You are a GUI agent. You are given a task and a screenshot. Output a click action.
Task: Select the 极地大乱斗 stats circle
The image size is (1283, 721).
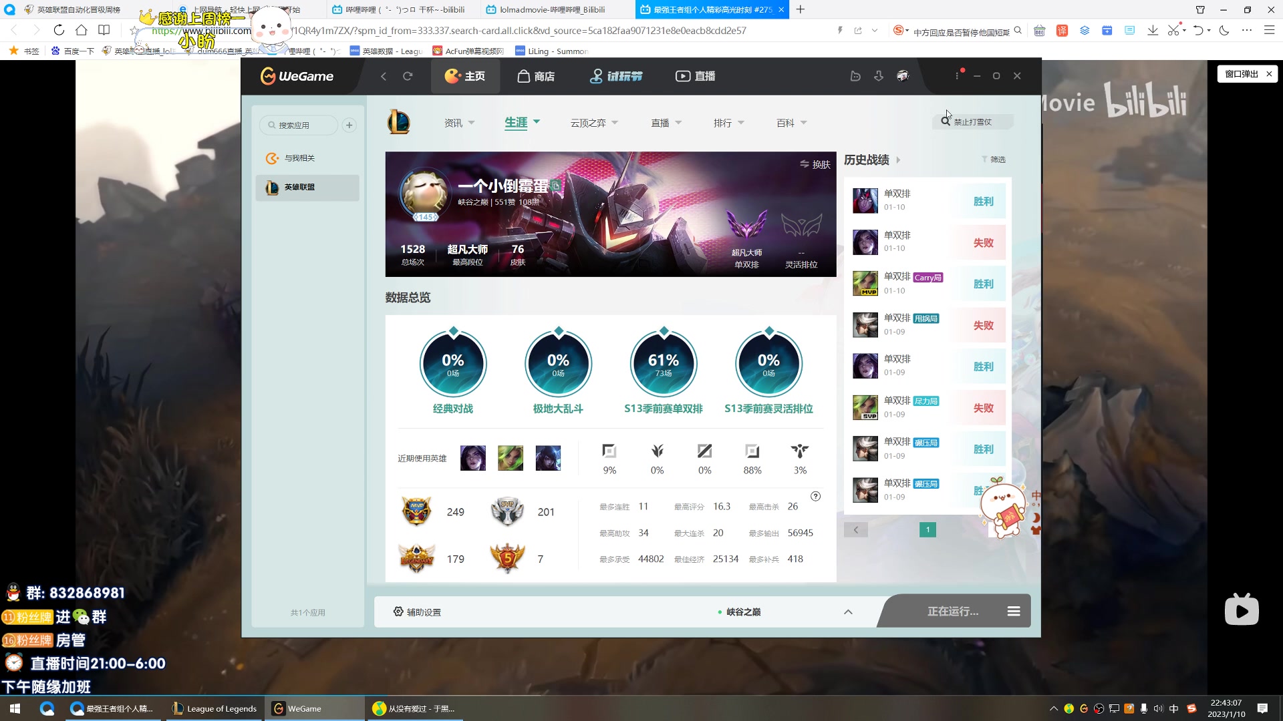(x=558, y=364)
